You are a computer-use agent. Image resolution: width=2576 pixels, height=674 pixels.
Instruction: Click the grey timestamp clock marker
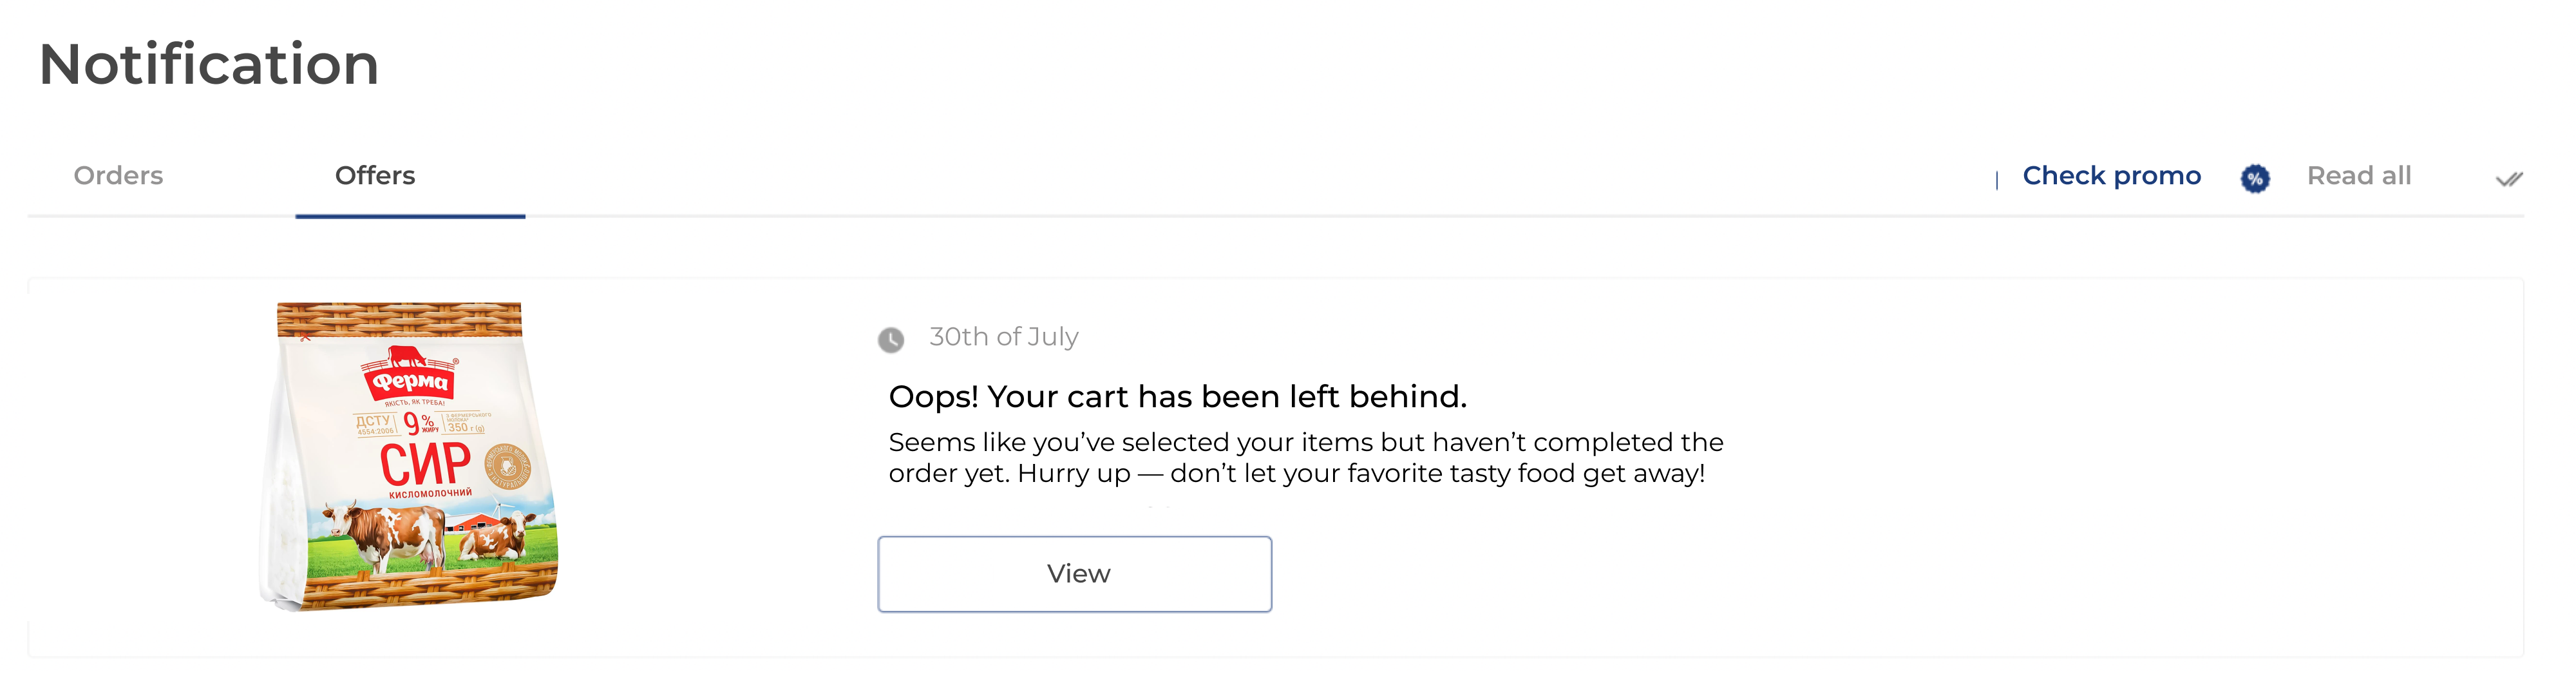(x=891, y=339)
